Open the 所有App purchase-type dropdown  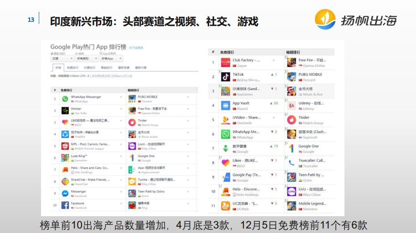pos(111,59)
